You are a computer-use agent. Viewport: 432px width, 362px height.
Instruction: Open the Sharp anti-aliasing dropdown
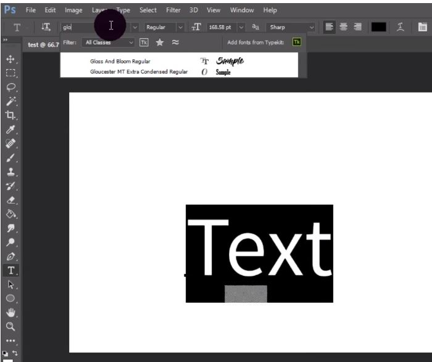point(291,27)
